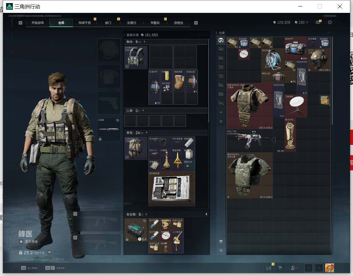The image size is (353, 276).
Task: Click the plus beside the 150 currency
Action: click(307, 22)
